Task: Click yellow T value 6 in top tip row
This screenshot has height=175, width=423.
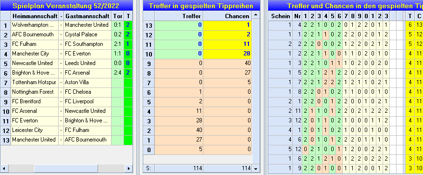Action: (410, 25)
